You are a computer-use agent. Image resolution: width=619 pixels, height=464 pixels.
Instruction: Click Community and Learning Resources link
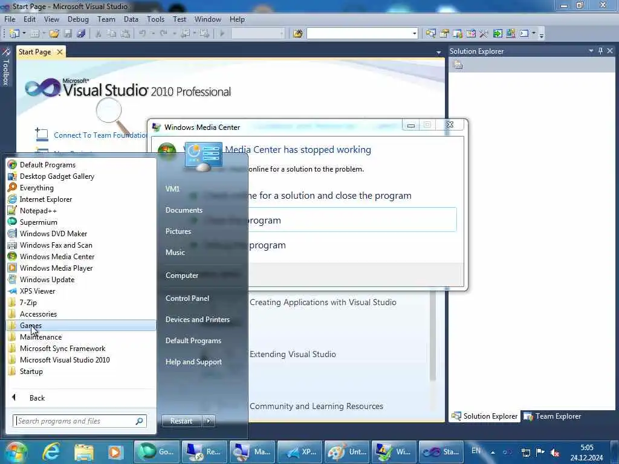pyautogui.click(x=316, y=406)
